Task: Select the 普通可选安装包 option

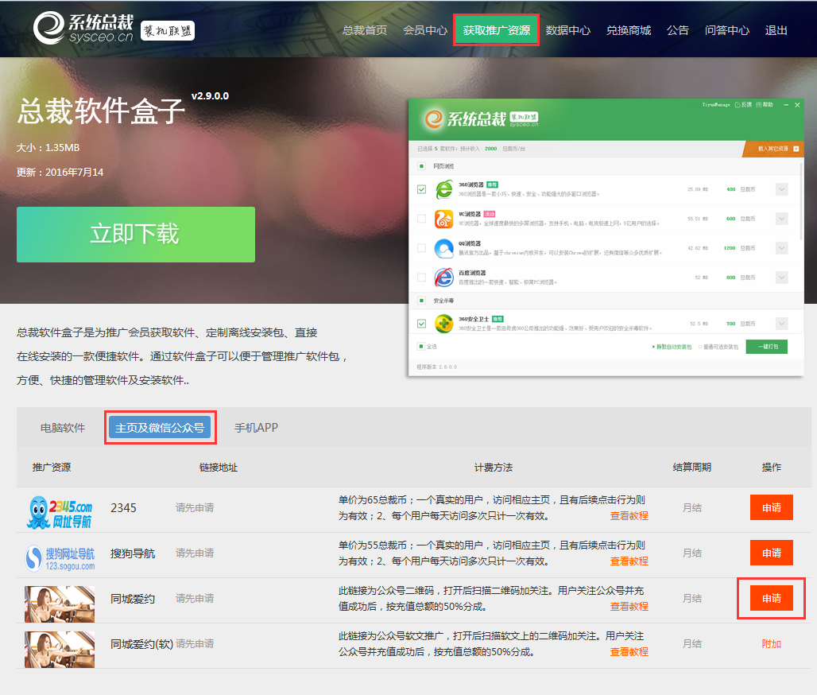Action: coord(718,347)
